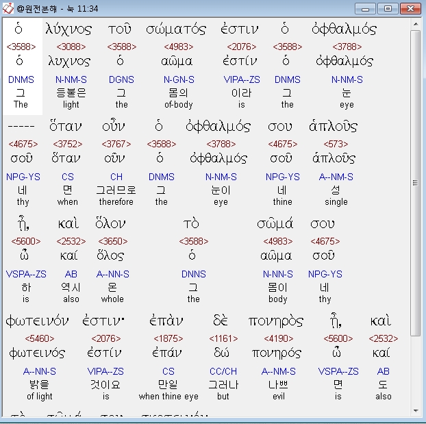The width and height of the screenshot is (426, 424).
Task: Click the English gloss 'of light'
Action: [x=40, y=397]
